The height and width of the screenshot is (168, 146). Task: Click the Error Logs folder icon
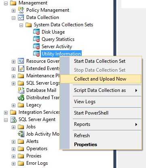pyautogui.click(x=21, y=163)
